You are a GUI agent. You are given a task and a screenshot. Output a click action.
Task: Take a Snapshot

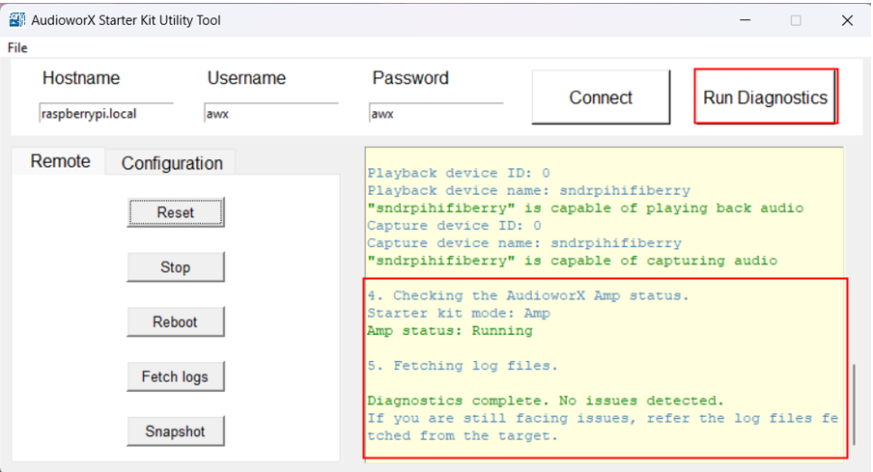click(176, 431)
